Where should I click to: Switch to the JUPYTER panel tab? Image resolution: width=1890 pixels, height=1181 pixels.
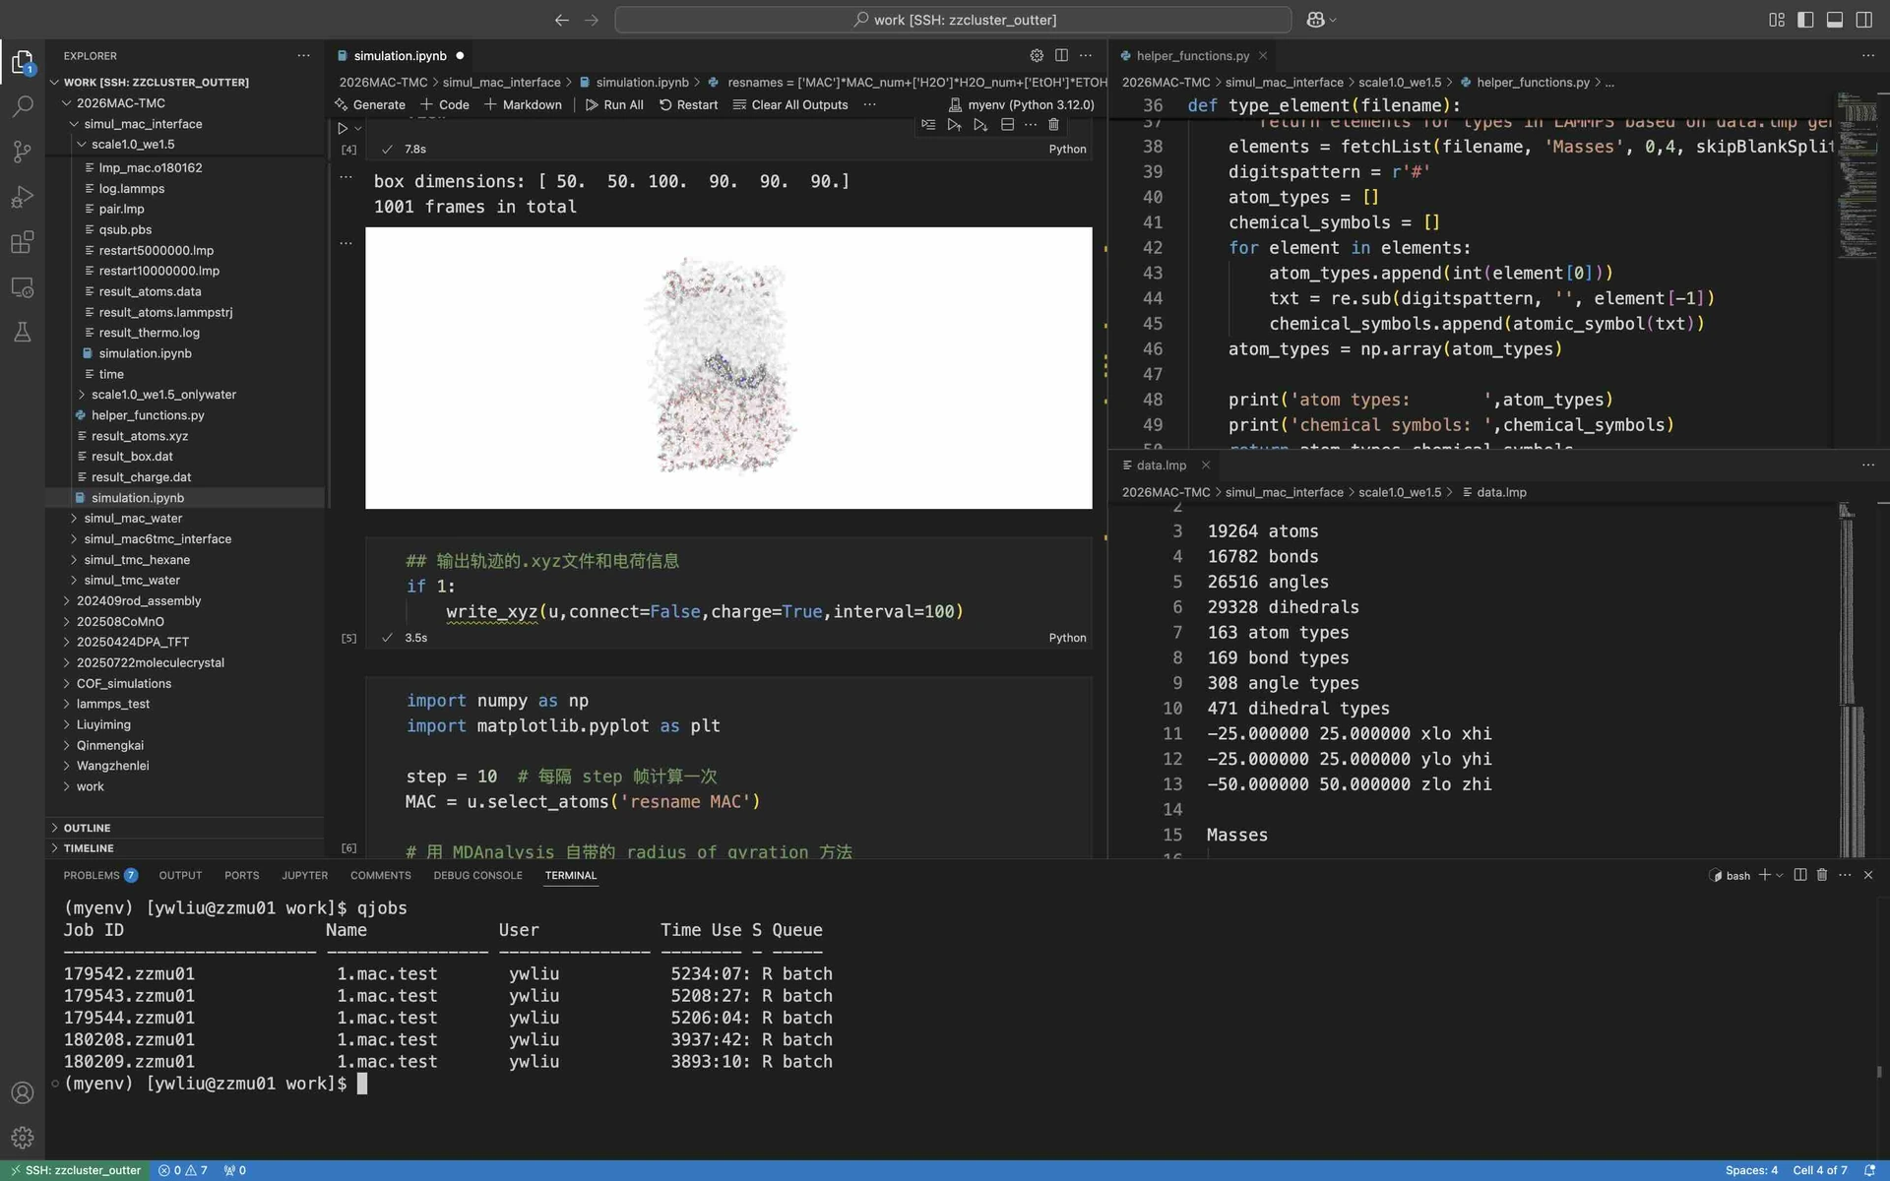coord(304,875)
